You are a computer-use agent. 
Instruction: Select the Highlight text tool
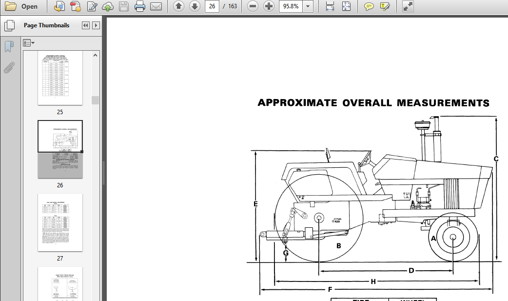pyautogui.click(x=385, y=6)
